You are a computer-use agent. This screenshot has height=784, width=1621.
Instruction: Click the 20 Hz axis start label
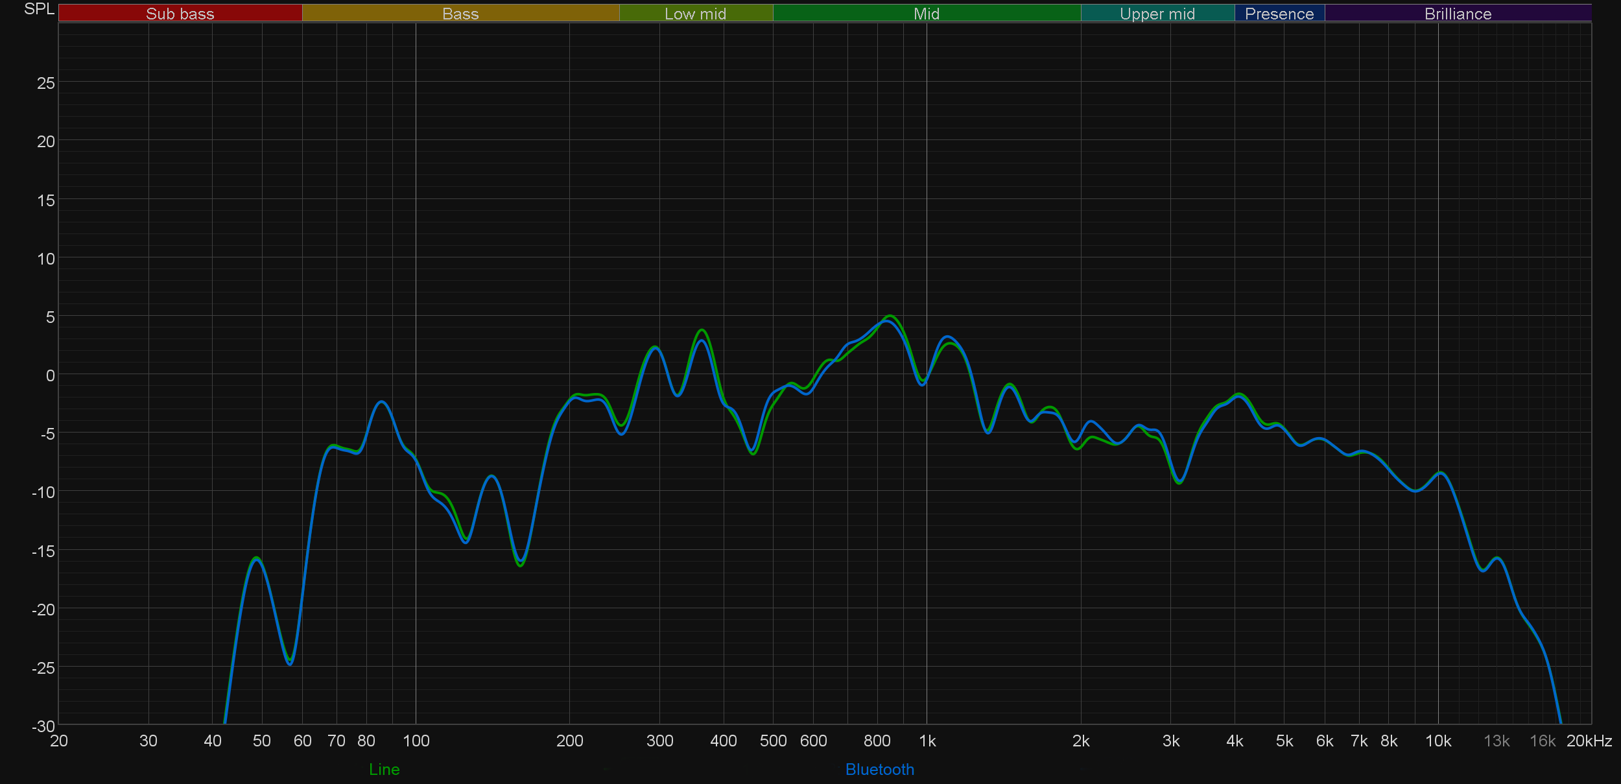point(58,741)
